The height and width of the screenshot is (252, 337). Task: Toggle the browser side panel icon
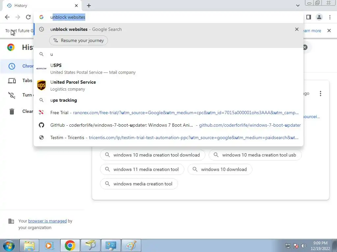click(x=309, y=17)
